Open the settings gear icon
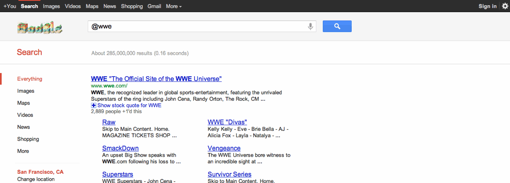Screen dimensions: 510x183 (x=504, y=6)
